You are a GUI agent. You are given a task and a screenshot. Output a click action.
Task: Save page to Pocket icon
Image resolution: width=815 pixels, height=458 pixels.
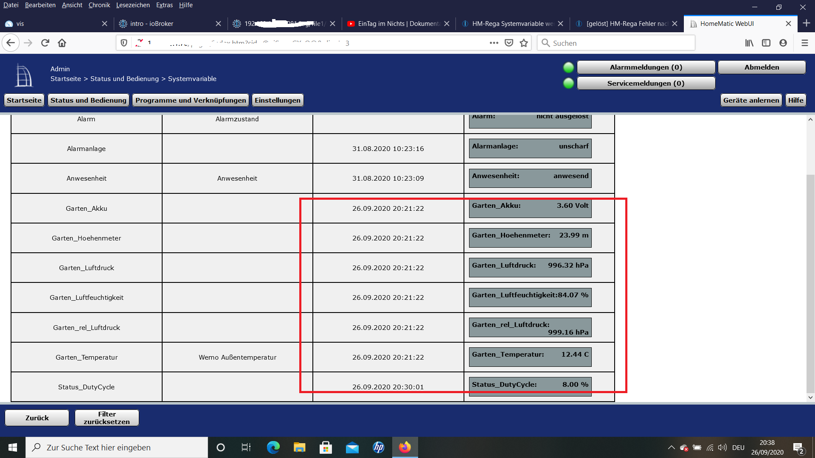pyautogui.click(x=509, y=43)
